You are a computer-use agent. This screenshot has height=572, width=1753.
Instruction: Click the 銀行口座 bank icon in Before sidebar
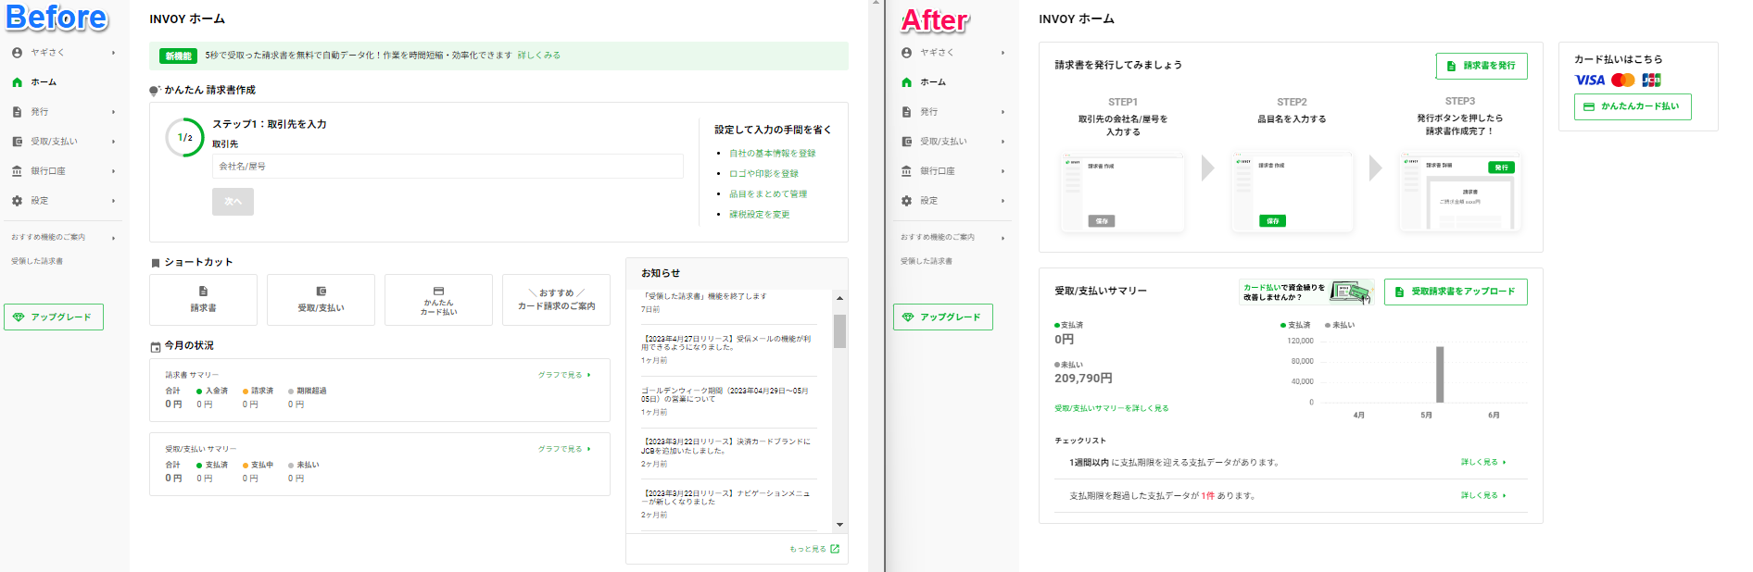(17, 171)
